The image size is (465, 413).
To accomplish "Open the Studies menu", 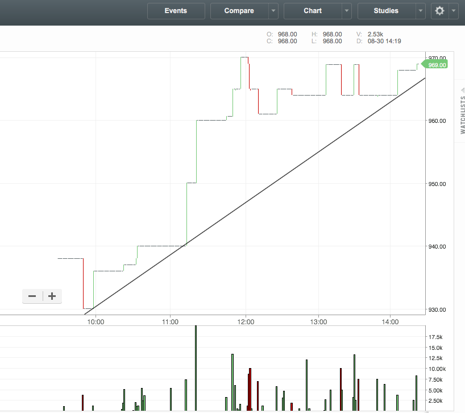I will pos(386,11).
